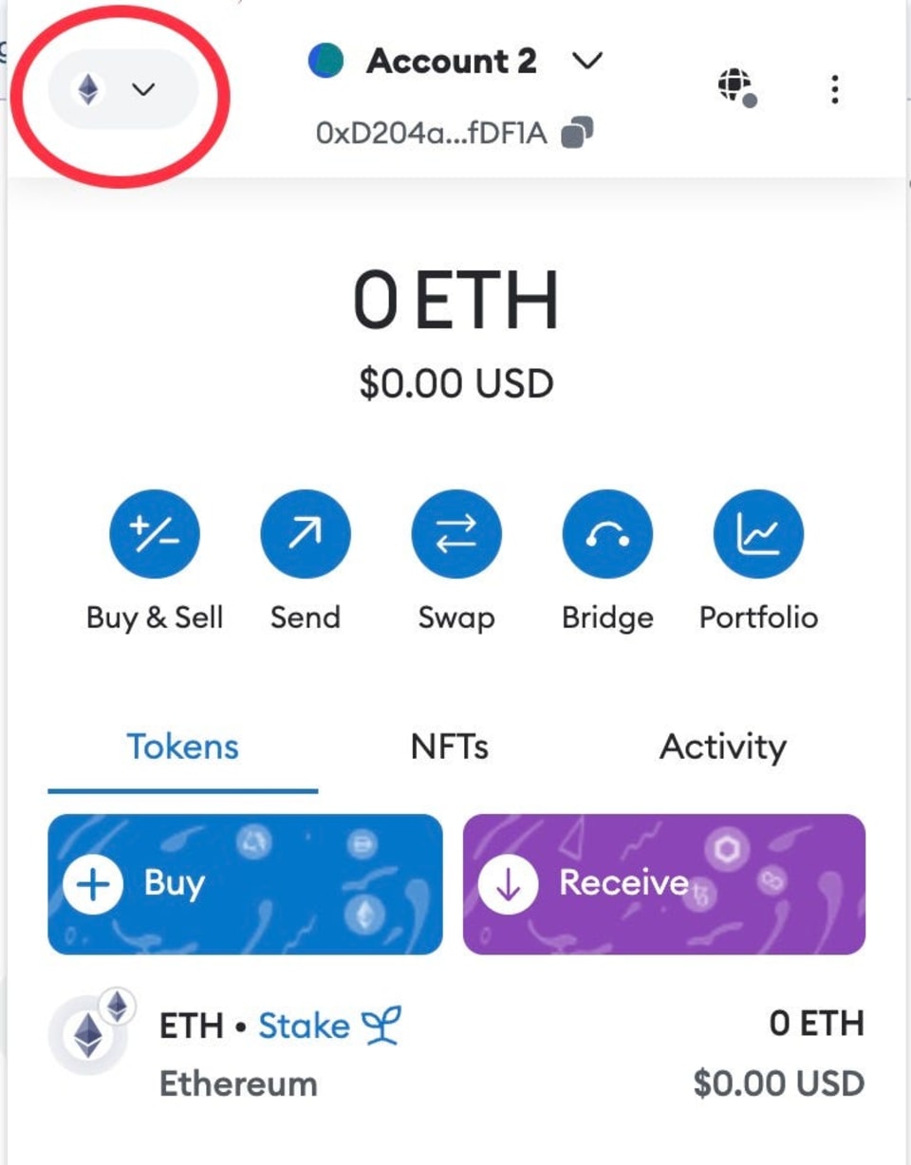Open the three-dot account options menu
The width and height of the screenshot is (911, 1165).
click(x=834, y=89)
